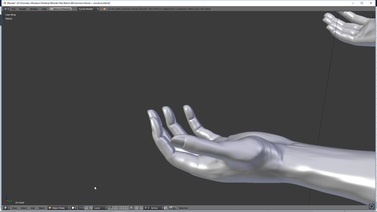This screenshot has height=212, width=377.
Task: Open the pivot point selector
Action: pos(80,208)
